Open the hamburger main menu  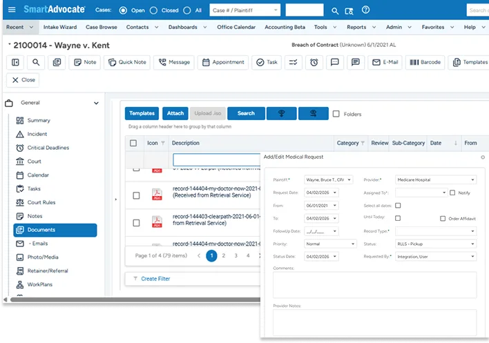(x=12, y=10)
